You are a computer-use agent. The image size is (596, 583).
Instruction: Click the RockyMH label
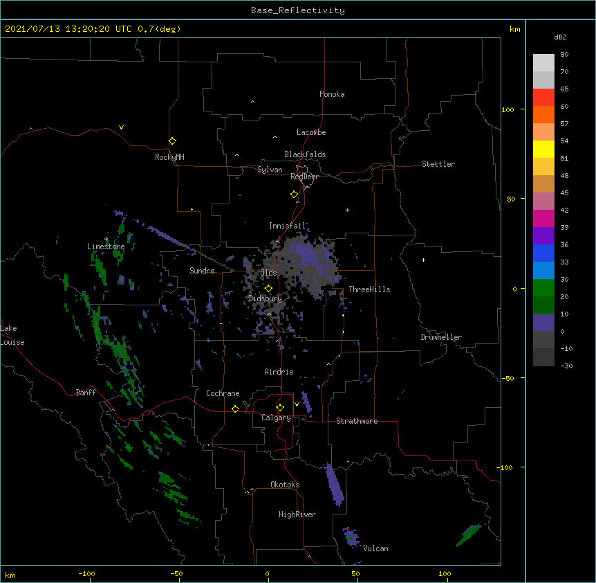[169, 157]
